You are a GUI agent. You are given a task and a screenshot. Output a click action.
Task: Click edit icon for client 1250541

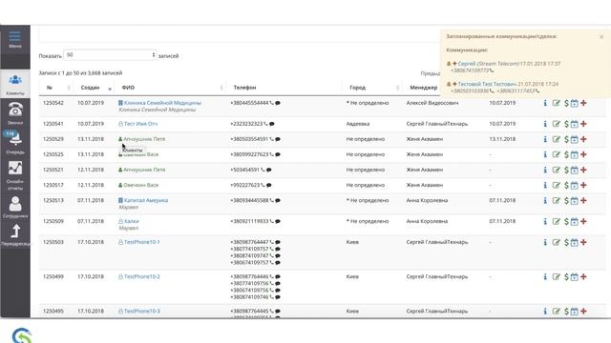click(556, 124)
